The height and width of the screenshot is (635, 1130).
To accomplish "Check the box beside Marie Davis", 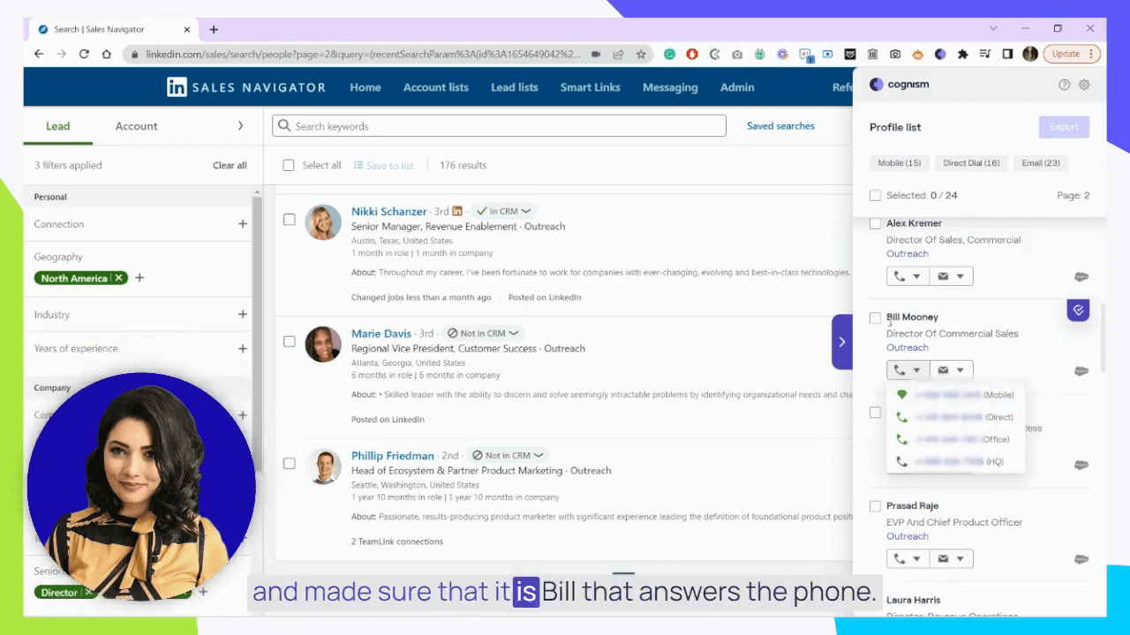I will point(289,341).
